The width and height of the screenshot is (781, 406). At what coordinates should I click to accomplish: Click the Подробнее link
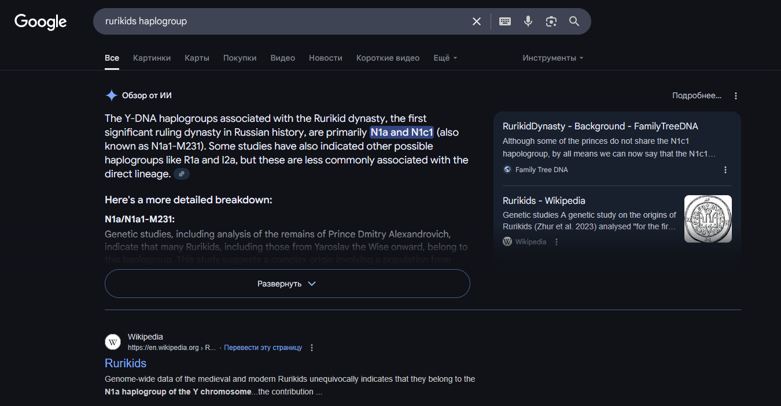point(697,96)
